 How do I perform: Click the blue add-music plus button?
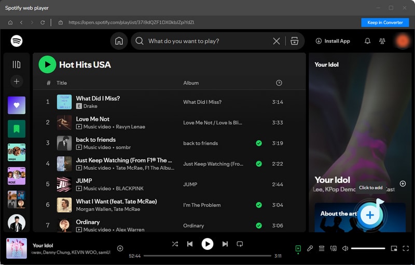click(370, 215)
